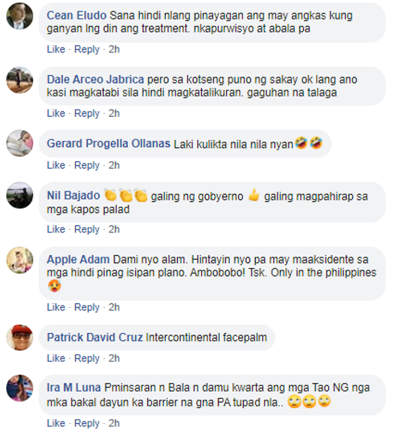Image resolution: width=409 pixels, height=438 pixels.
Task: View Patrick David Cruz's avatar
Action: pyautogui.click(x=20, y=338)
